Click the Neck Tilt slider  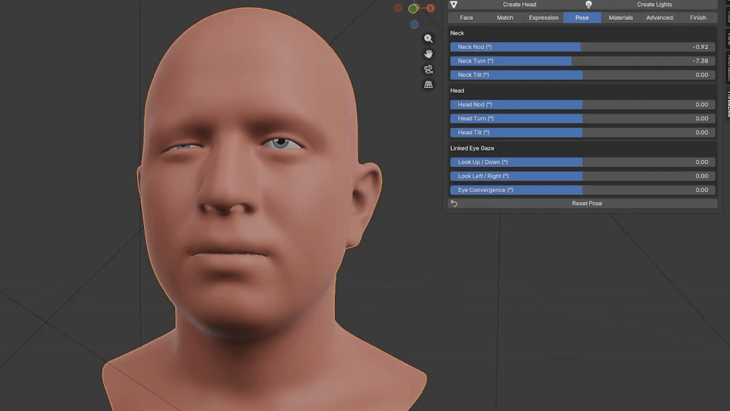[582, 75]
